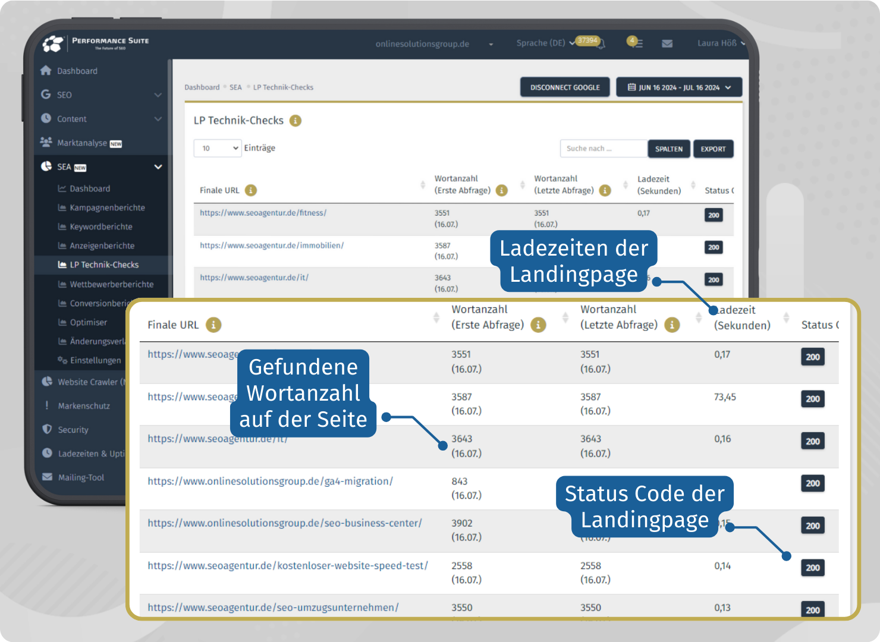Click the envelope icon beside Mailing-Tool
The height and width of the screenshot is (642, 880).
tap(47, 477)
